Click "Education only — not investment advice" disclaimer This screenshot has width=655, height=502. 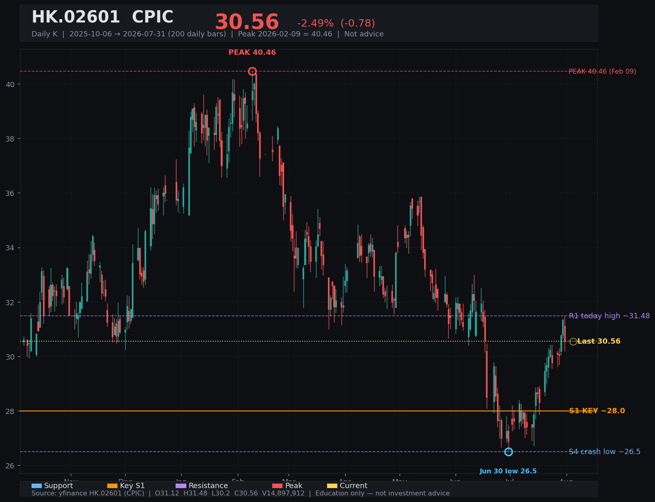pos(382,493)
